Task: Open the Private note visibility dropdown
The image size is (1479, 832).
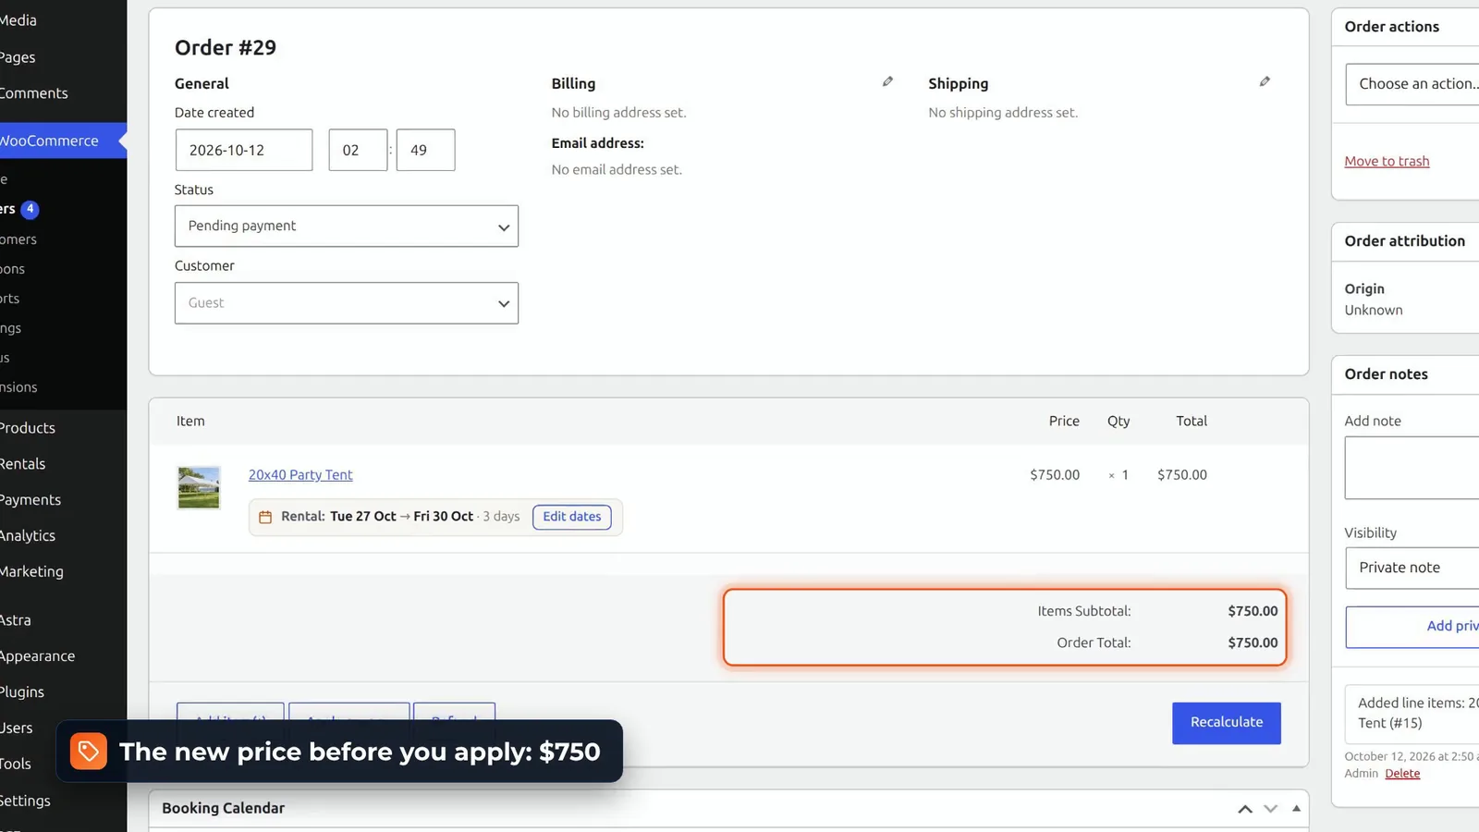Action: pyautogui.click(x=1412, y=568)
